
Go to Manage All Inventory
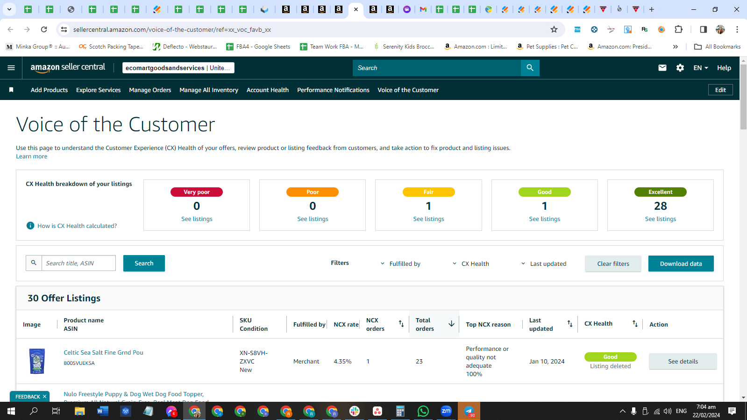(209, 90)
